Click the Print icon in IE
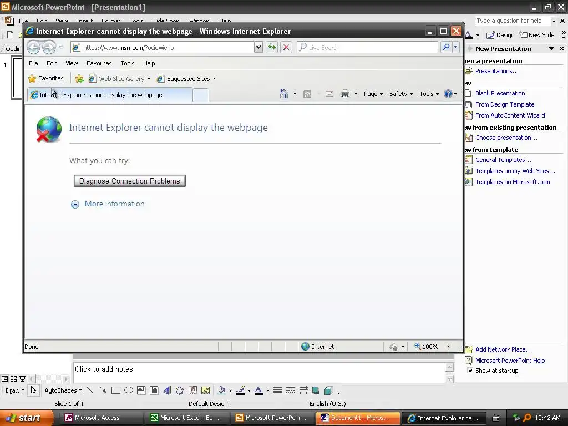568x426 pixels. [x=345, y=94]
